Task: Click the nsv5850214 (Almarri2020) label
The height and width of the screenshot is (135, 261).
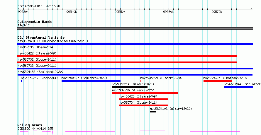Action: 133,84
